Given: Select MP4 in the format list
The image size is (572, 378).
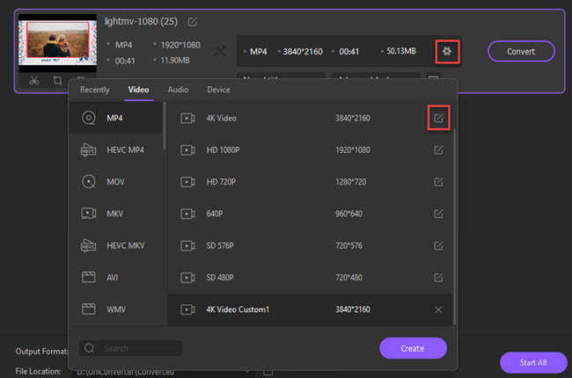Looking at the screenshot, I should pyautogui.click(x=115, y=118).
